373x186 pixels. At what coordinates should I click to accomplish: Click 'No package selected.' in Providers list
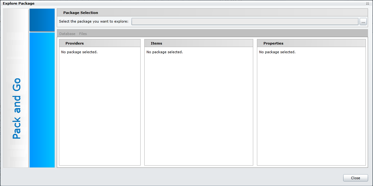pos(79,52)
